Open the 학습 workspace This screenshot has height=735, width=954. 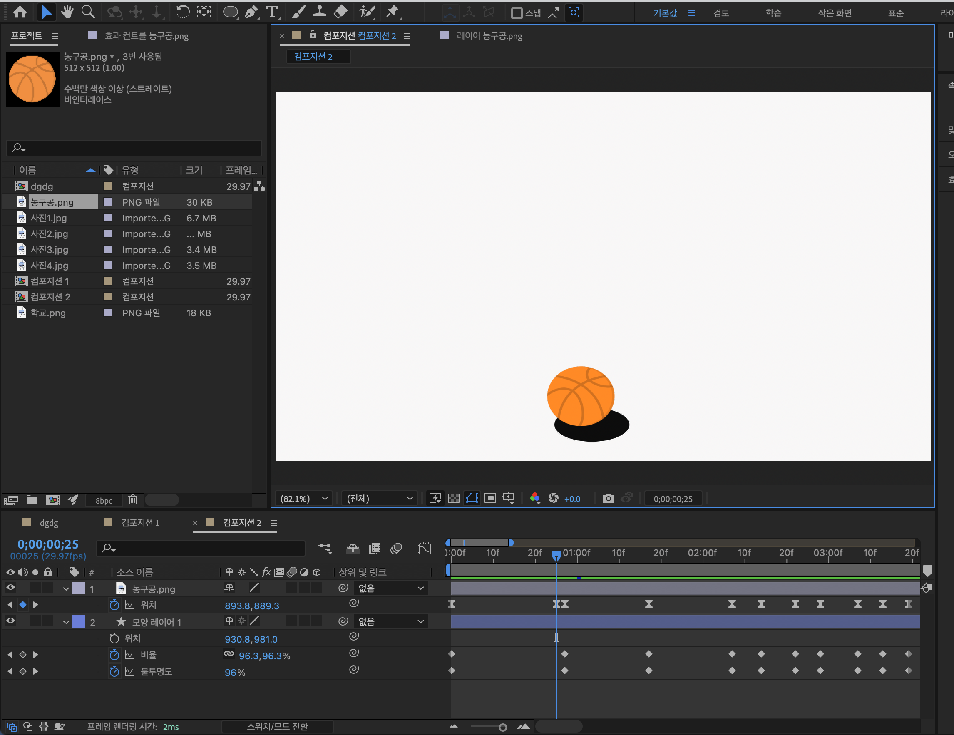click(773, 13)
